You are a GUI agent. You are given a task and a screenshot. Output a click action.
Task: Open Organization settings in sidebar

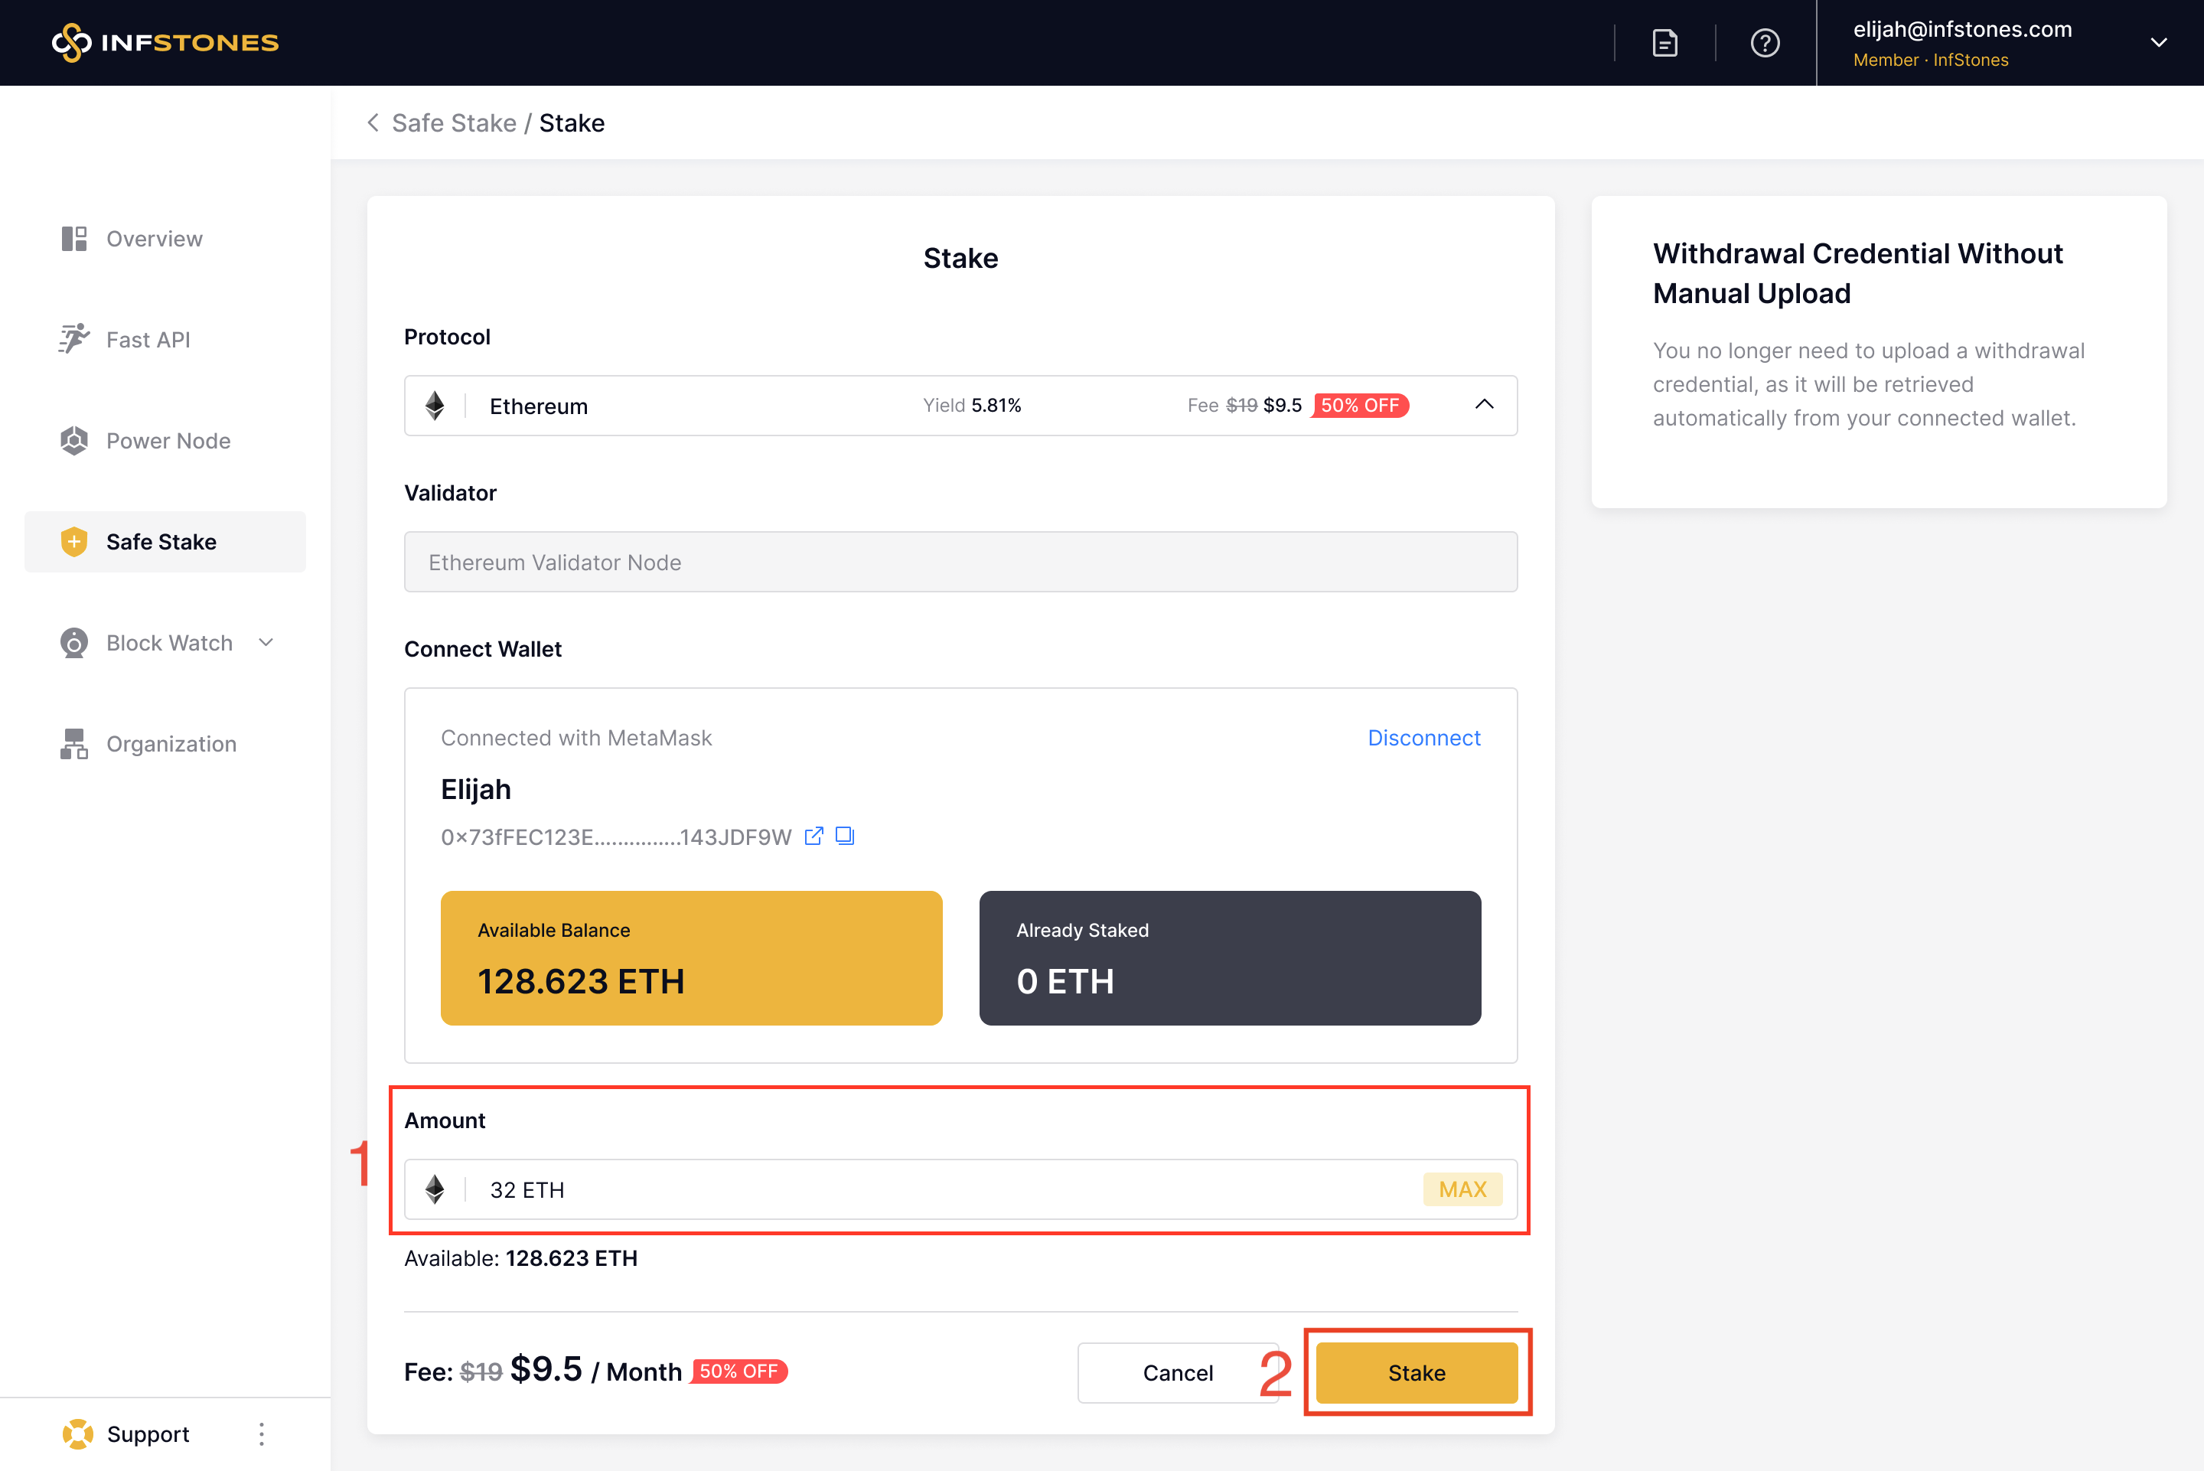[x=171, y=744]
